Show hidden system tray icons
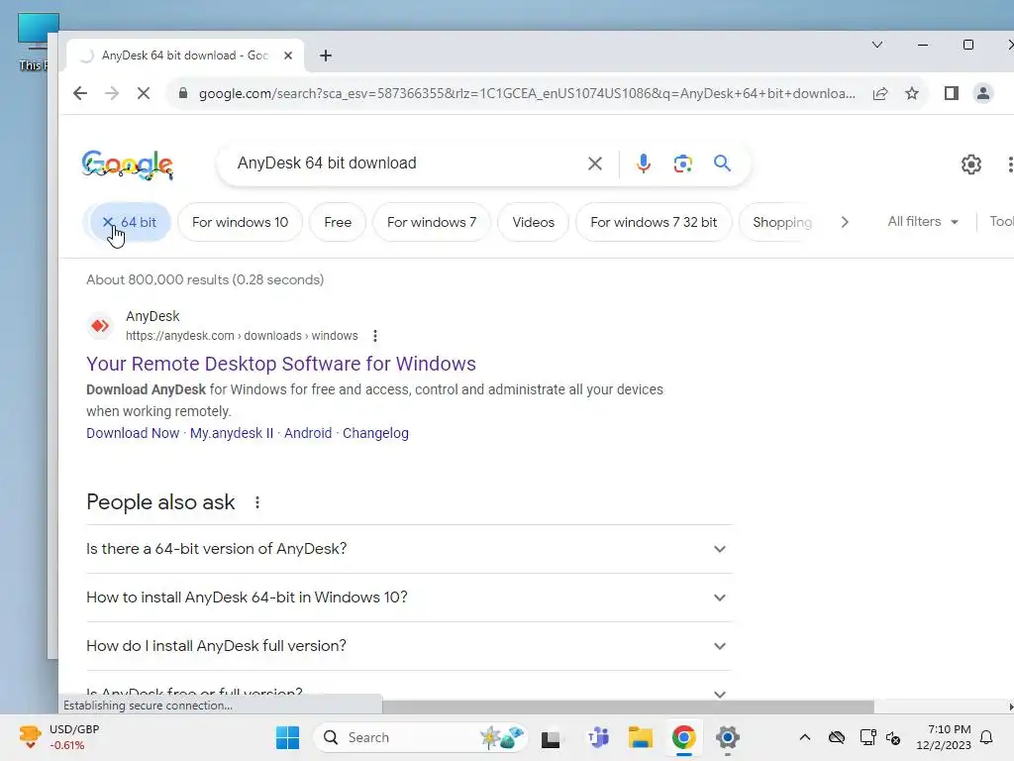 (804, 737)
